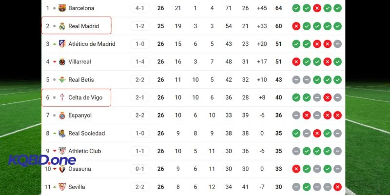
Task: Click the Real Betis crest
Action: pyautogui.click(x=62, y=80)
